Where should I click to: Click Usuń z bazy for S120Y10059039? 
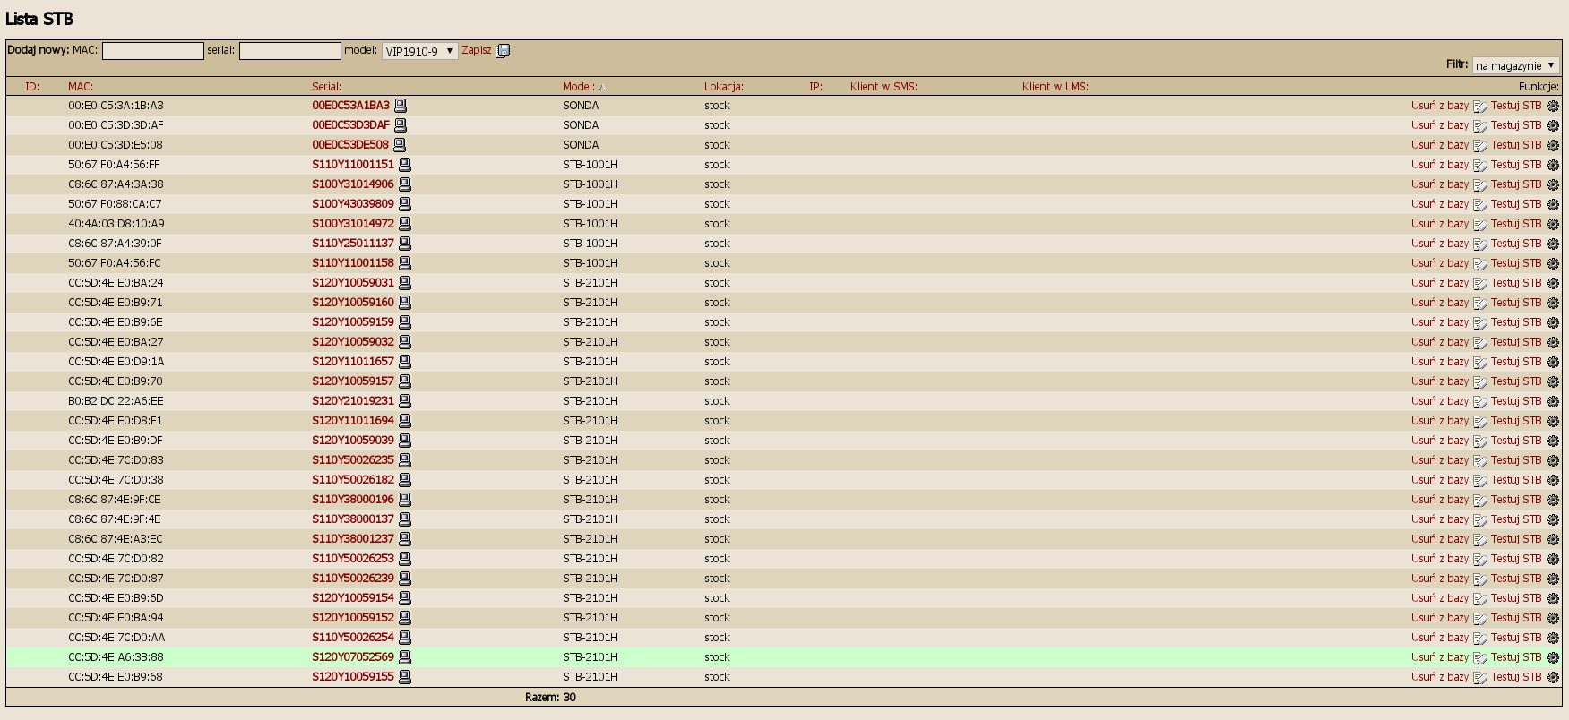click(1440, 441)
